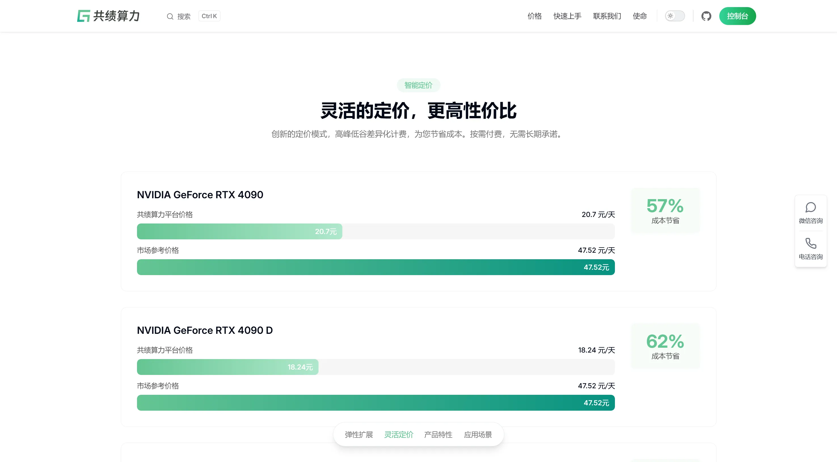Viewport: 837px width, 462px height.
Task: Click the WeChat consultation chat icon
Action: [x=811, y=207]
